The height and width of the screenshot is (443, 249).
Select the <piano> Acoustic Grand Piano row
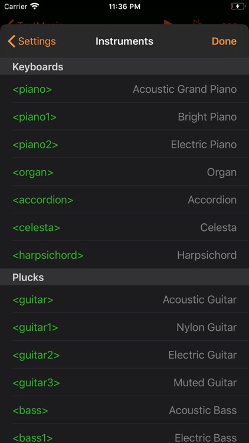click(x=125, y=89)
